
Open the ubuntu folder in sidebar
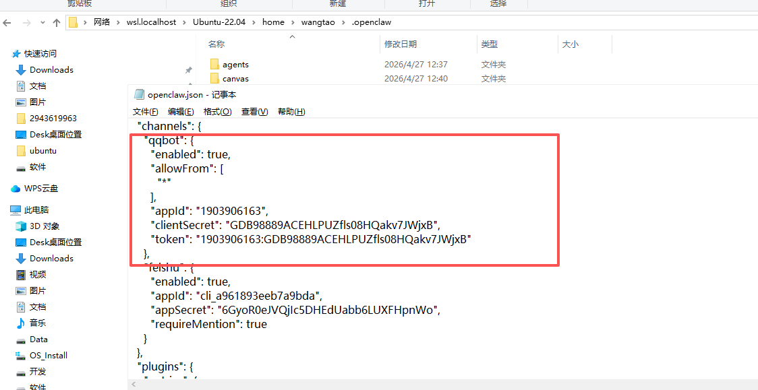click(43, 151)
